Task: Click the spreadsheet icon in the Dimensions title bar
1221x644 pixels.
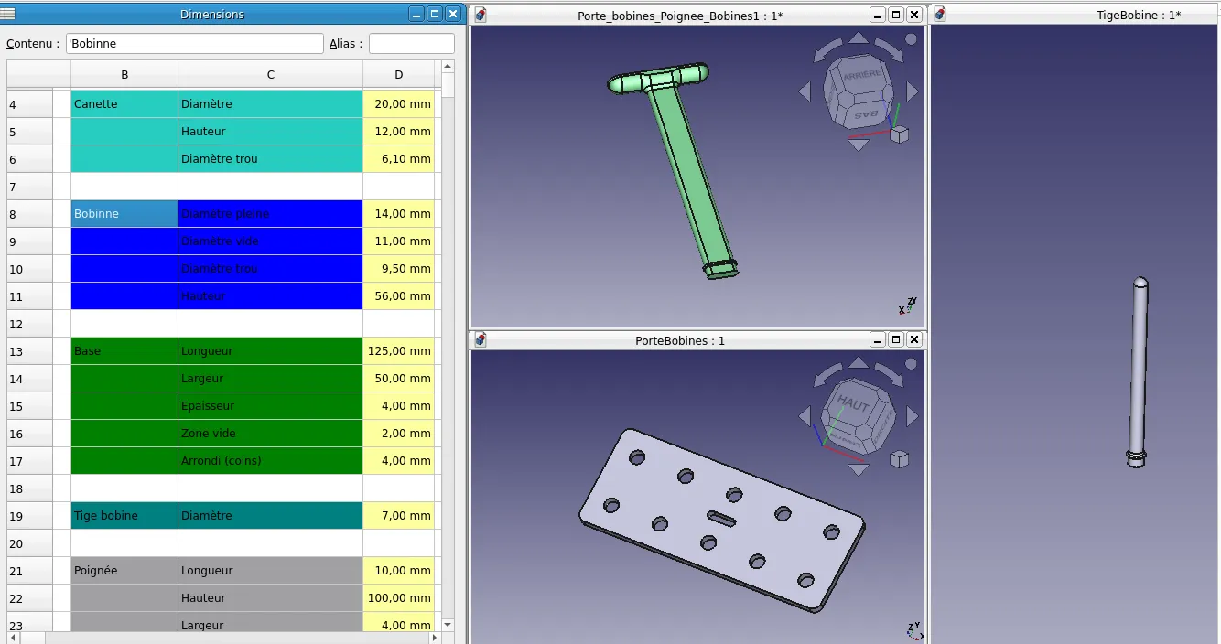Action: coord(8,14)
